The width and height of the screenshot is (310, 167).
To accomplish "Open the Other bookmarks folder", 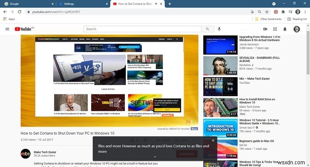I will pyautogui.click(x=268, y=19).
